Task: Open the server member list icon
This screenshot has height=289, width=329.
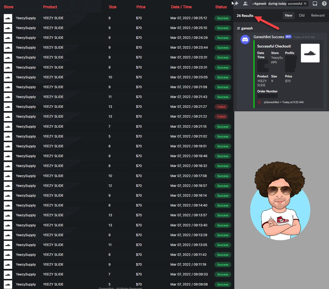Action: click(245, 4)
